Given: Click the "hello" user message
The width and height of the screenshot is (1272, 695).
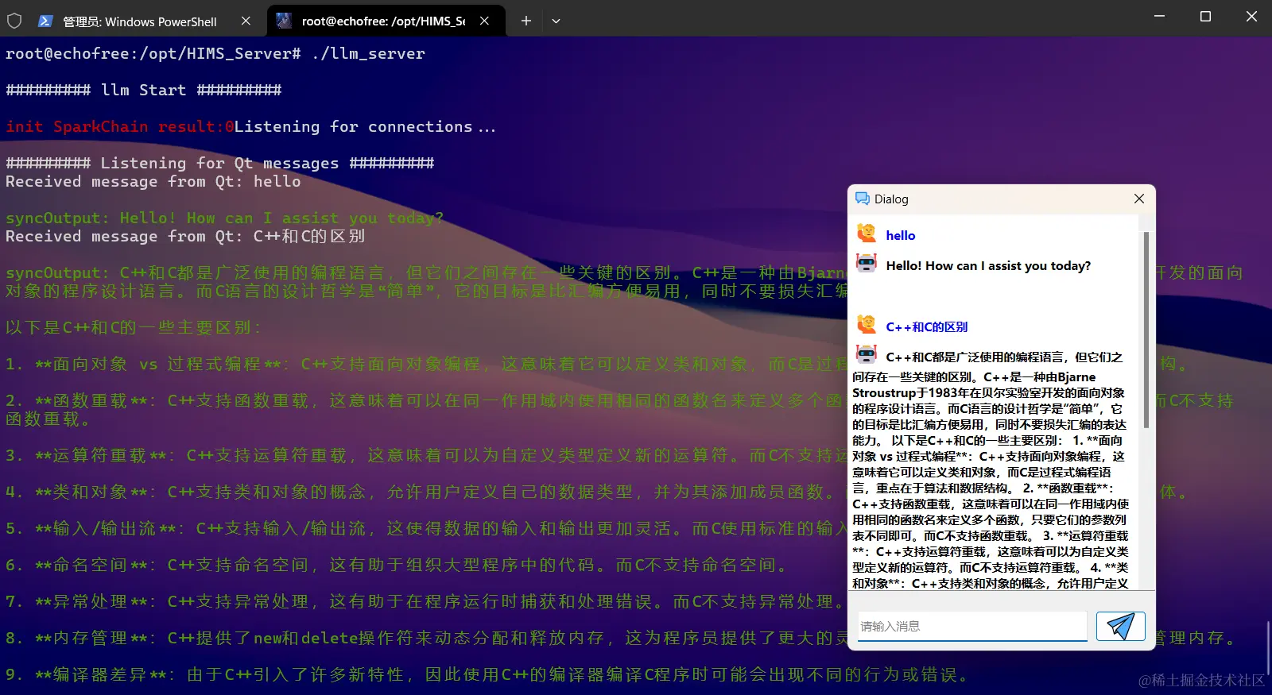Looking at the screenshot, I should tap(901, 235).
